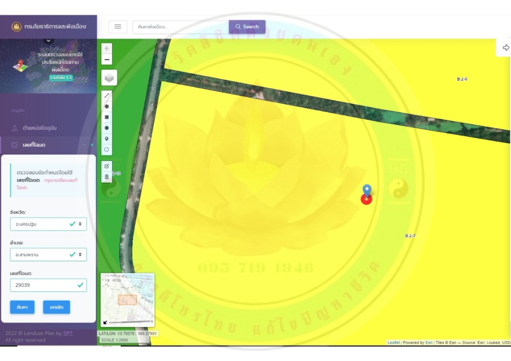The height and width of the screenshot is (361, 511).
Task: Select the draw circle tool
Action: (x=106, y=128)
